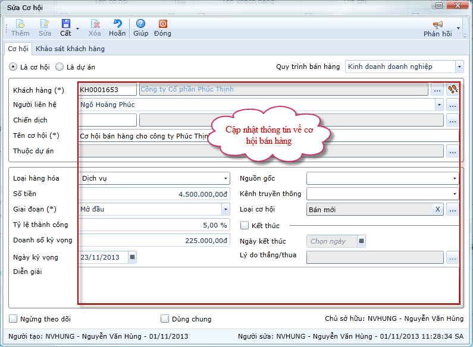473x347 pixels.
Task: Expand the Giai đoạn dropdown
Action: (225, 209)
